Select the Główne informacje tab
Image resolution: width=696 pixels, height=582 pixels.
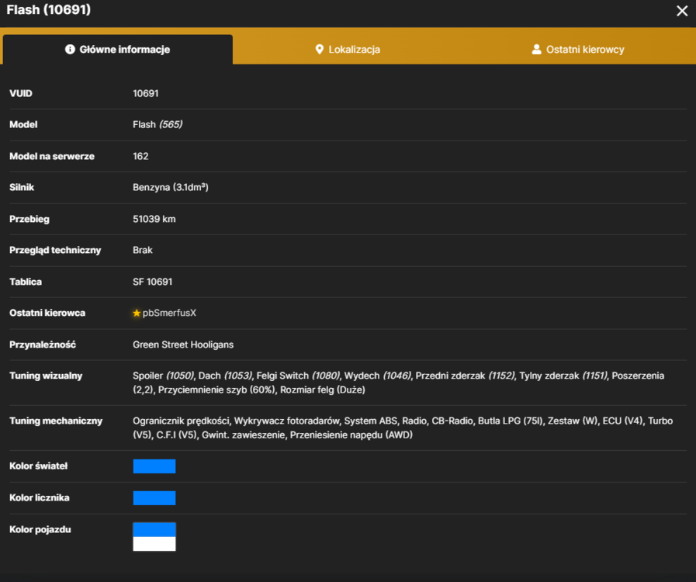point(118,50)
